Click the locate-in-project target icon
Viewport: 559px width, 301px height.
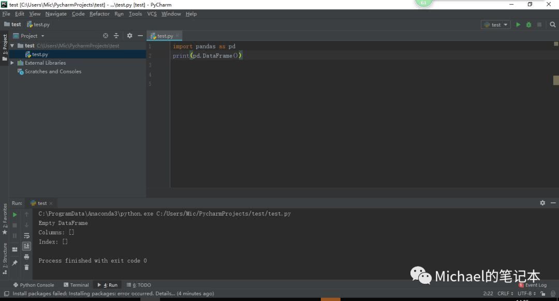pos(106,36)
